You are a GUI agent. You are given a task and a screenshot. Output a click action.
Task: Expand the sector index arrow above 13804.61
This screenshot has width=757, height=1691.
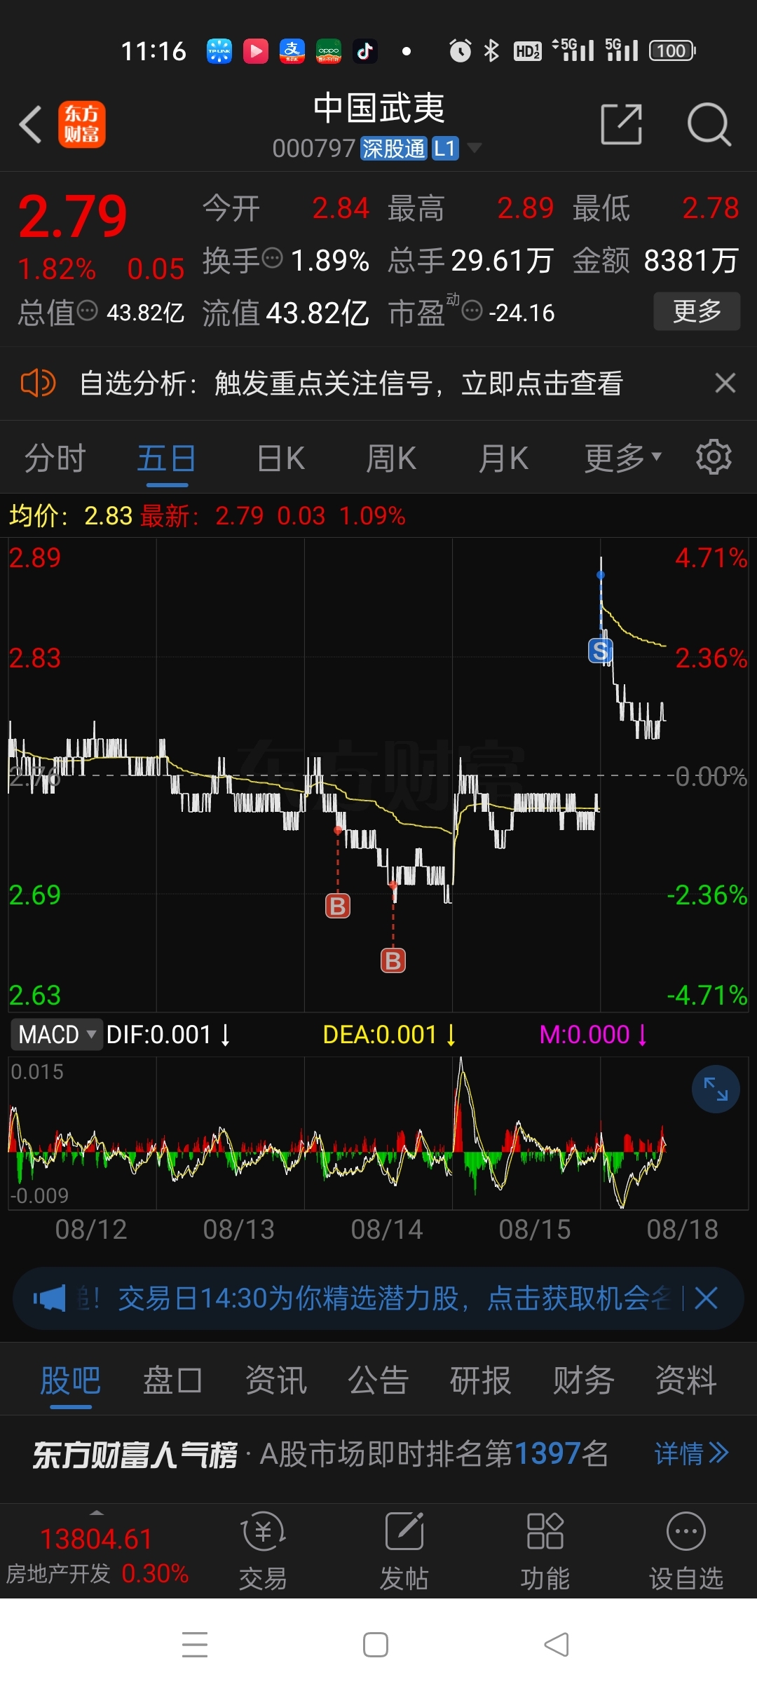point(97,1513)
